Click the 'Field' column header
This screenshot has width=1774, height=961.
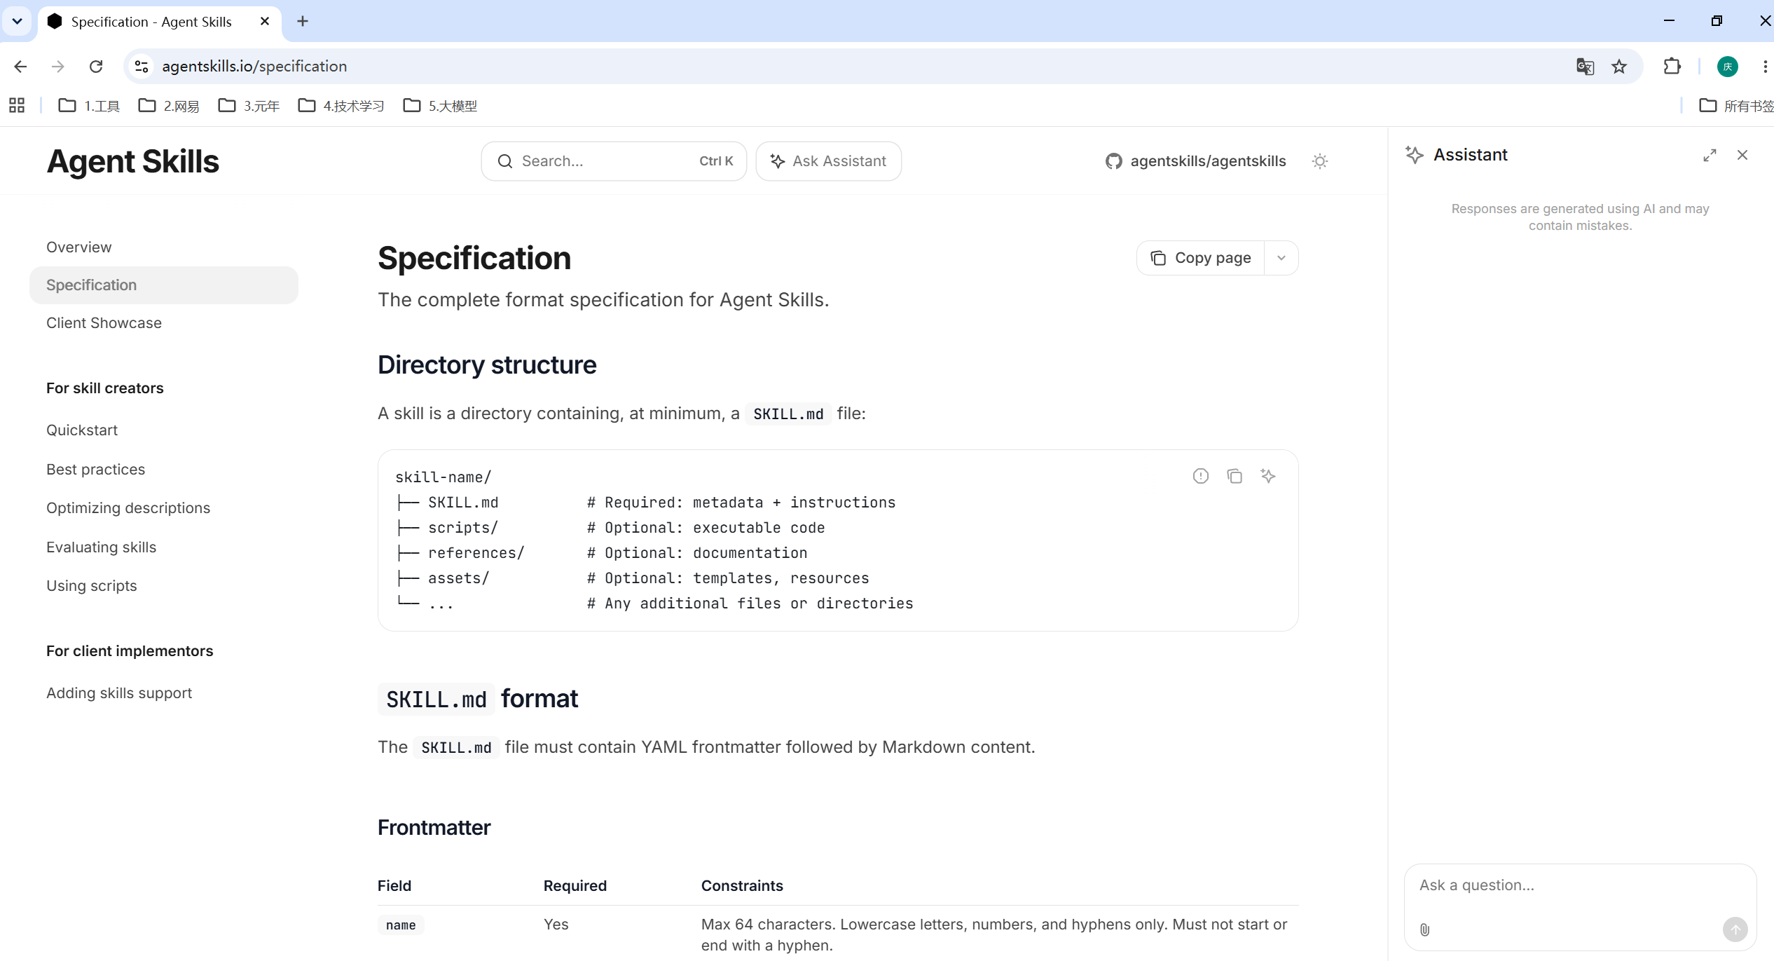[x=394, y=886]
